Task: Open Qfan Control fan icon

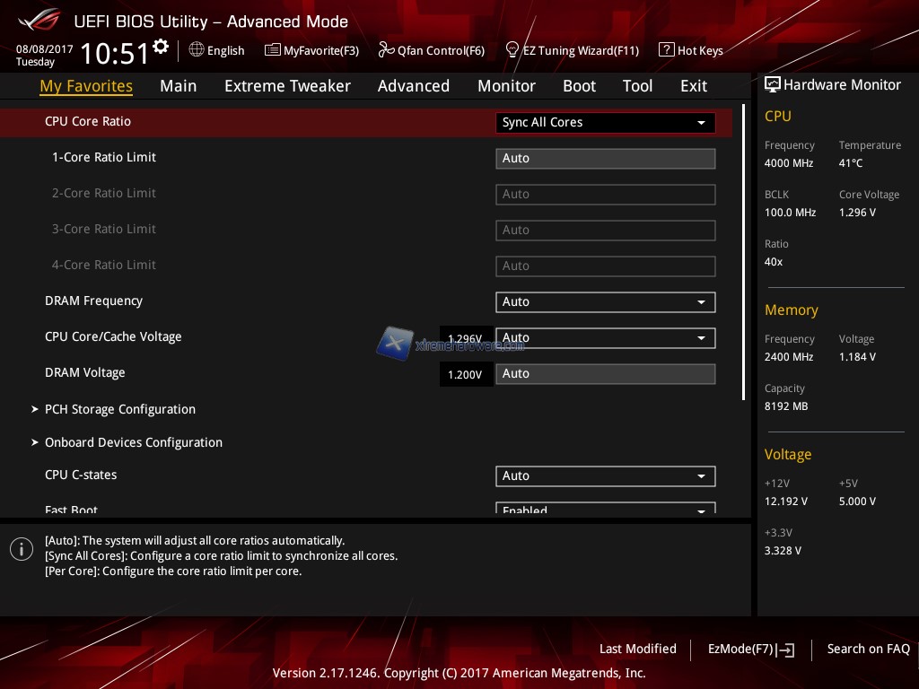Action: pyautogui.click(x=386, y=50)
